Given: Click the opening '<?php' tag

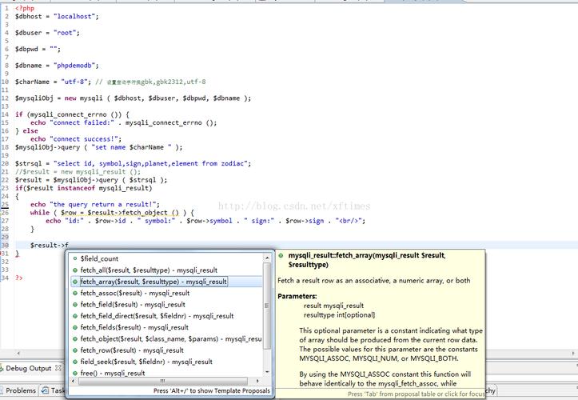Looking at the screenshot, I should (x=25, y=8).
